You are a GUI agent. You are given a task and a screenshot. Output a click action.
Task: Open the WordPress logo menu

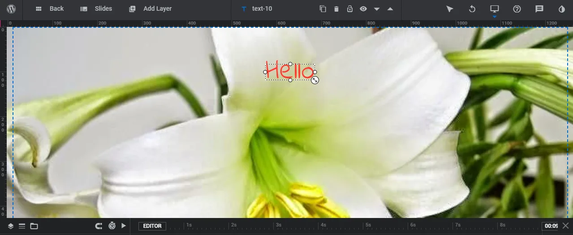point(11,9)
